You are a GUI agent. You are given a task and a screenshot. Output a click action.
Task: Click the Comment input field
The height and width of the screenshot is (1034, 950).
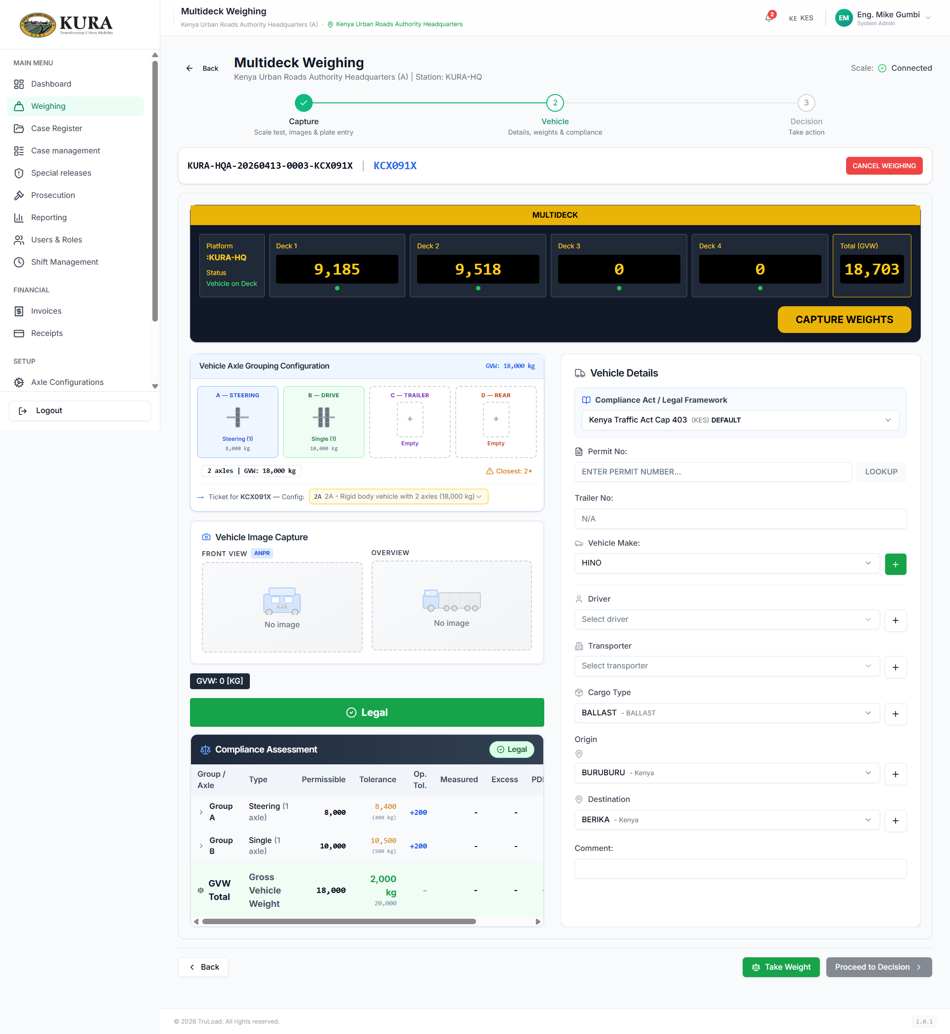[740, 869]
